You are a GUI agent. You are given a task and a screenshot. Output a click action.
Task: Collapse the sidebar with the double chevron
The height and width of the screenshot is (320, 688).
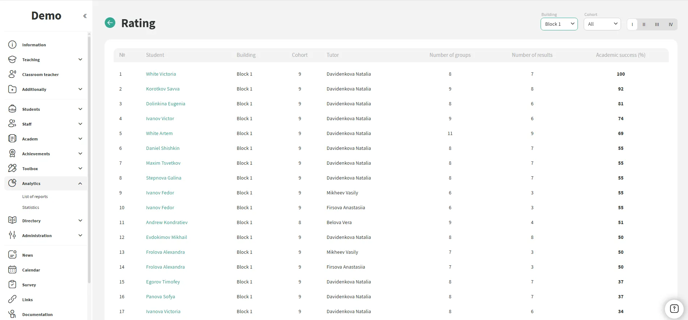[x=85, y=16]
